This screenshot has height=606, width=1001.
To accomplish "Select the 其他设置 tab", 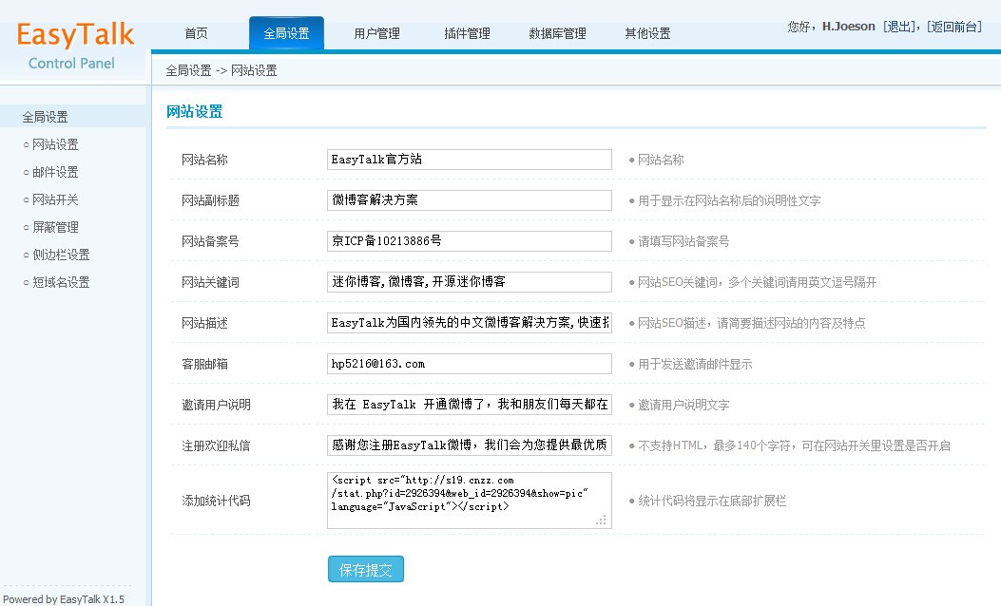I will (647, 33).
